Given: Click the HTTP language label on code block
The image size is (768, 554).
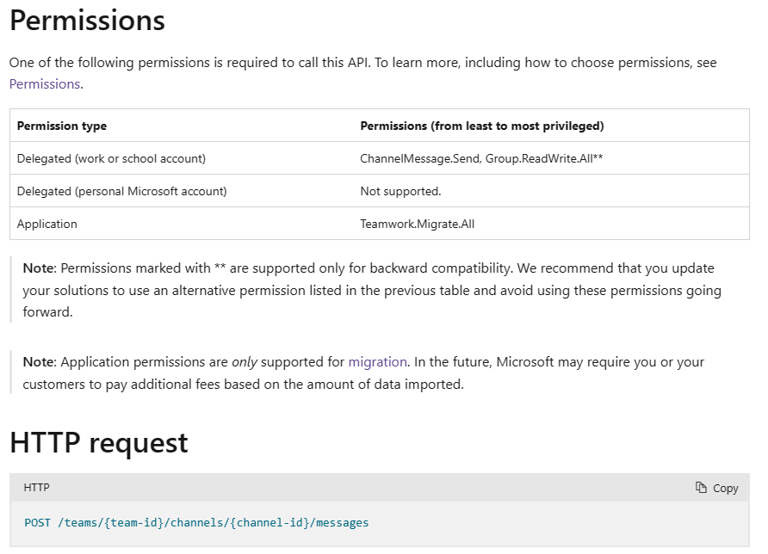Looking at the screenshot, I should (36, 488).
